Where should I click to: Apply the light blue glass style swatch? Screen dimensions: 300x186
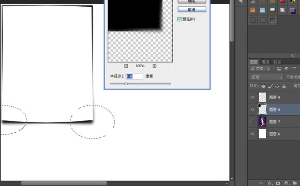(x=263, y=10)
